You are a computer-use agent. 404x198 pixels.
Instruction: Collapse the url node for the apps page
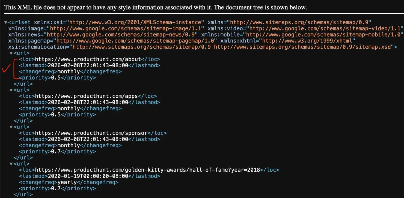pos(11,90)
